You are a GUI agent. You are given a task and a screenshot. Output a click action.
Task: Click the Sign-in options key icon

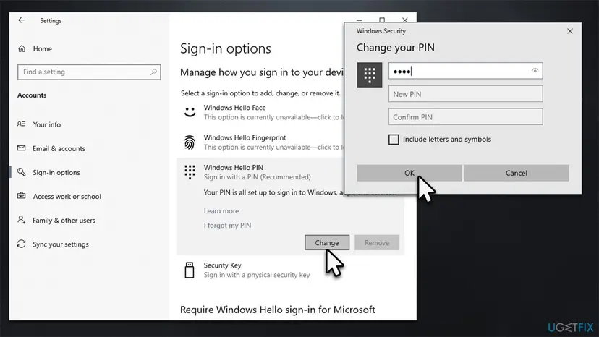[x=22, y=172]
